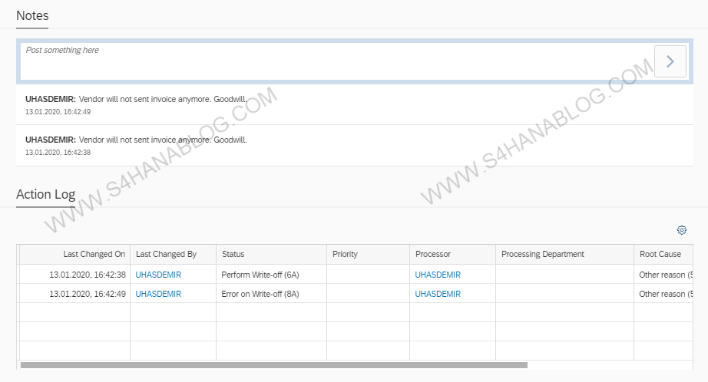
Task: Open the Last Changed By column header
Action: tap(166, 254)
